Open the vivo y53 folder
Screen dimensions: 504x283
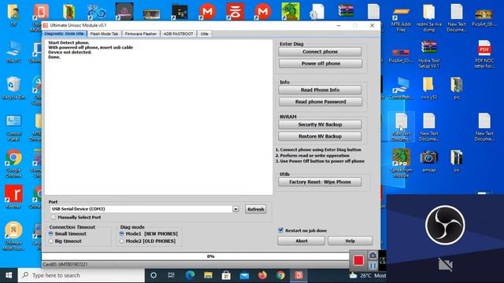428,88
